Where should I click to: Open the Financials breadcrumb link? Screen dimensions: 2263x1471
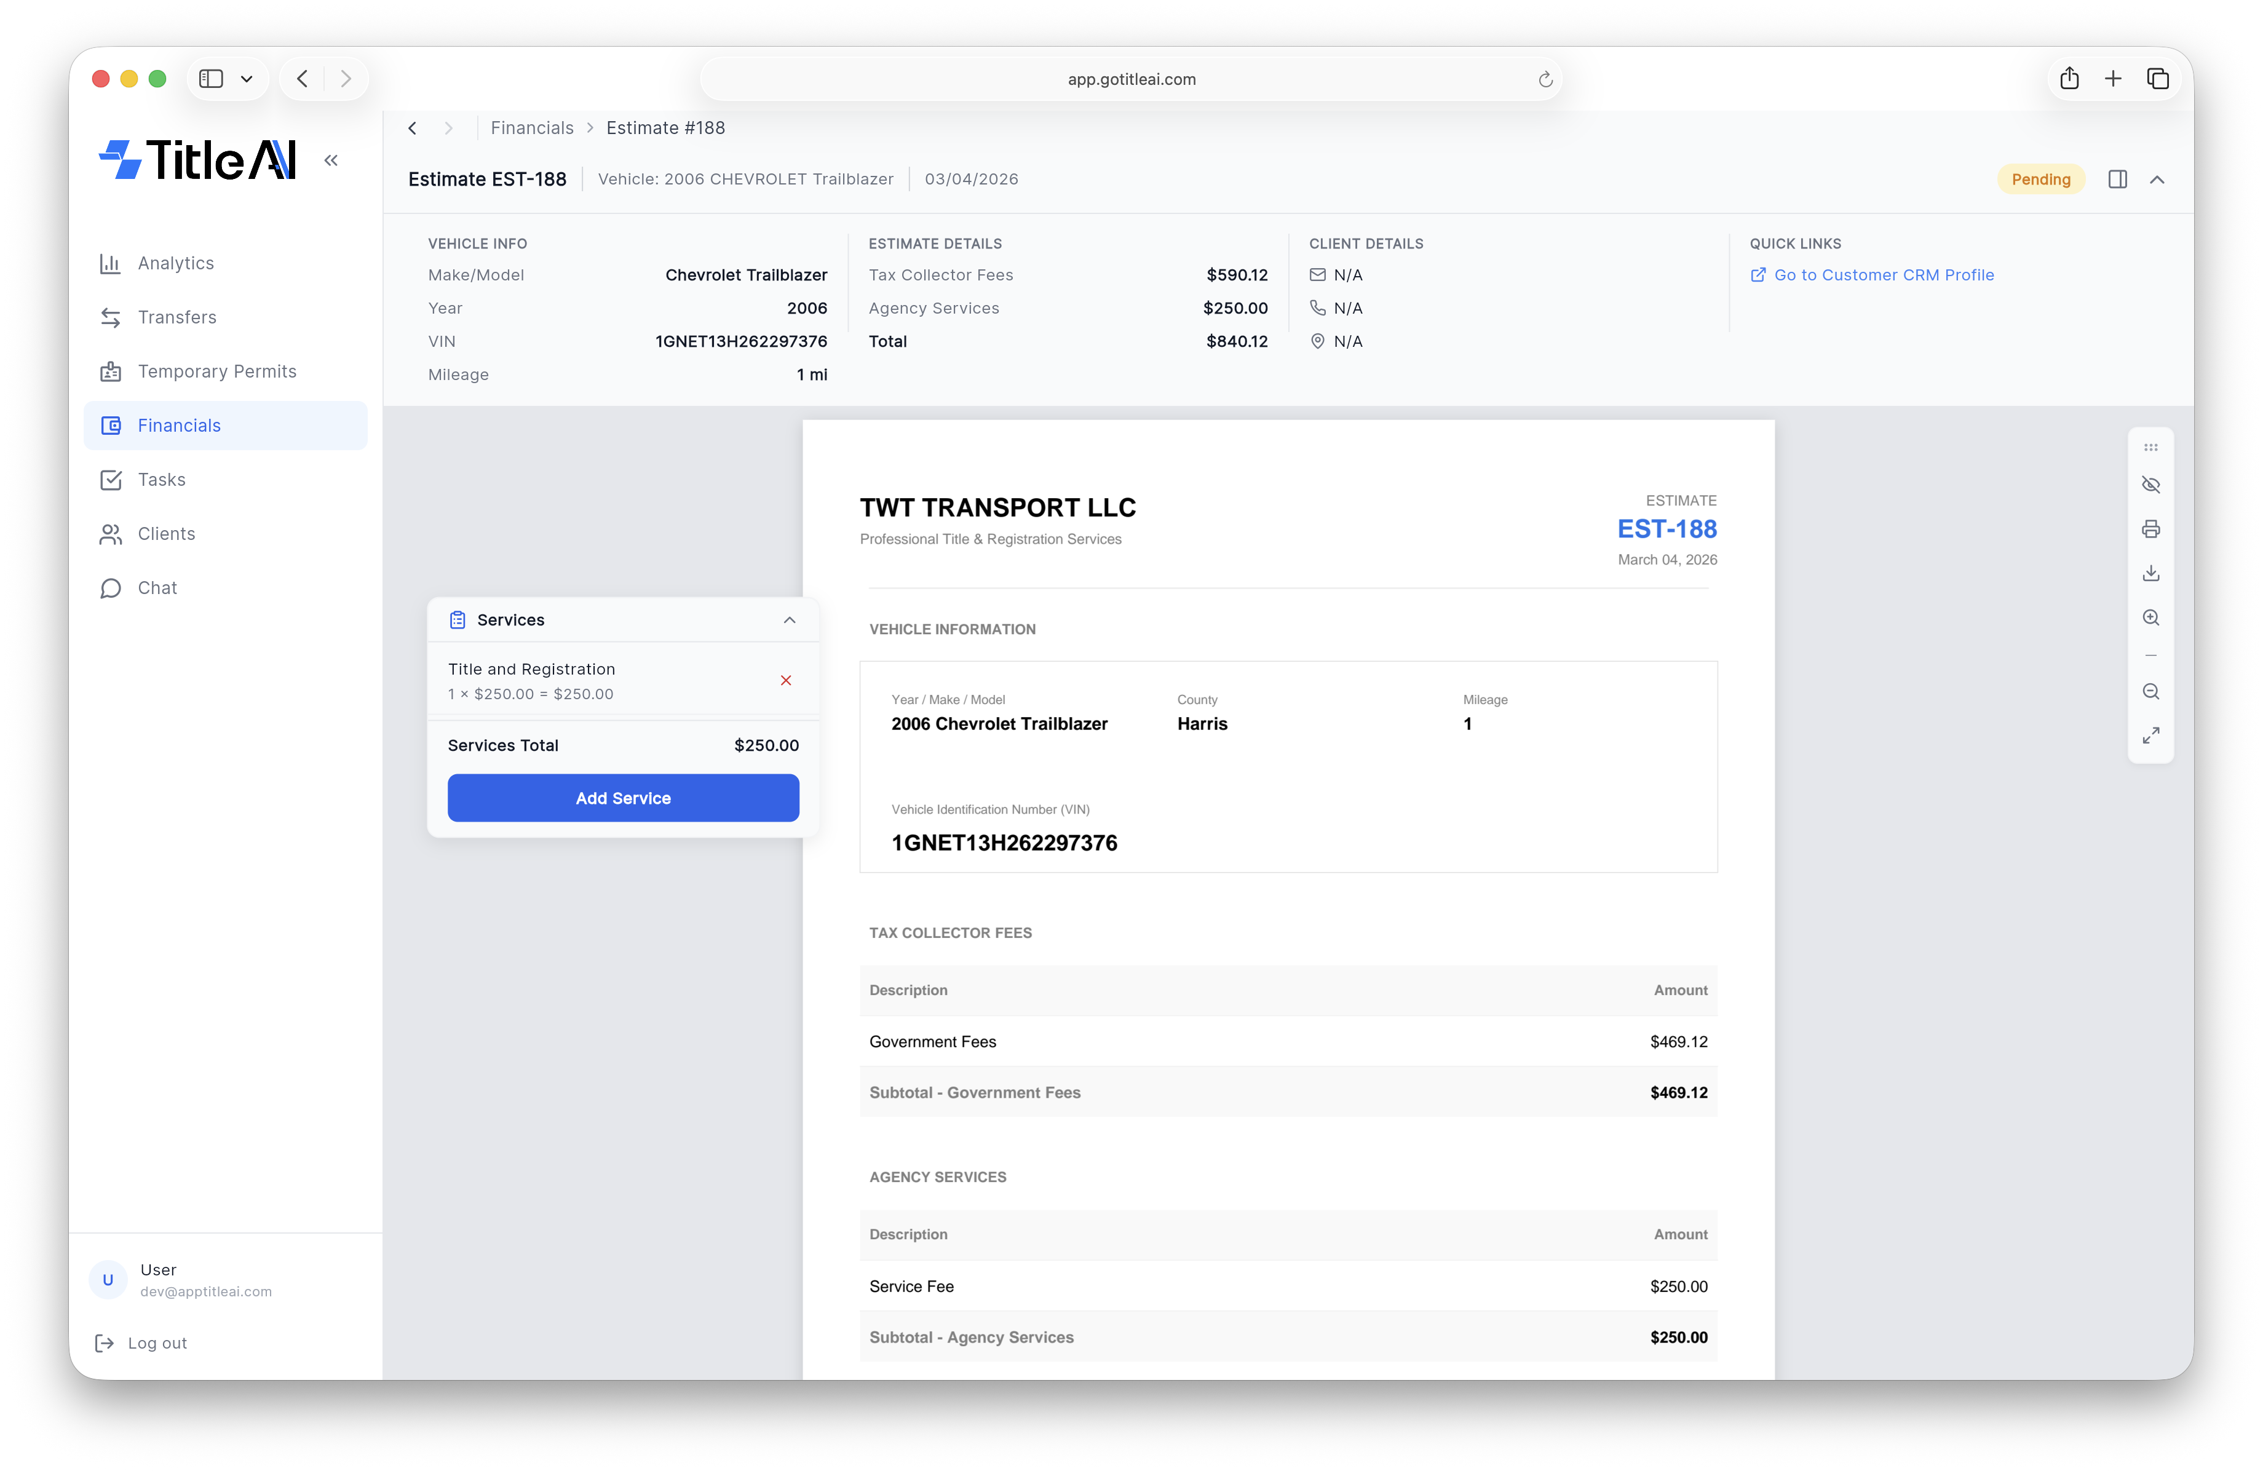531,127
